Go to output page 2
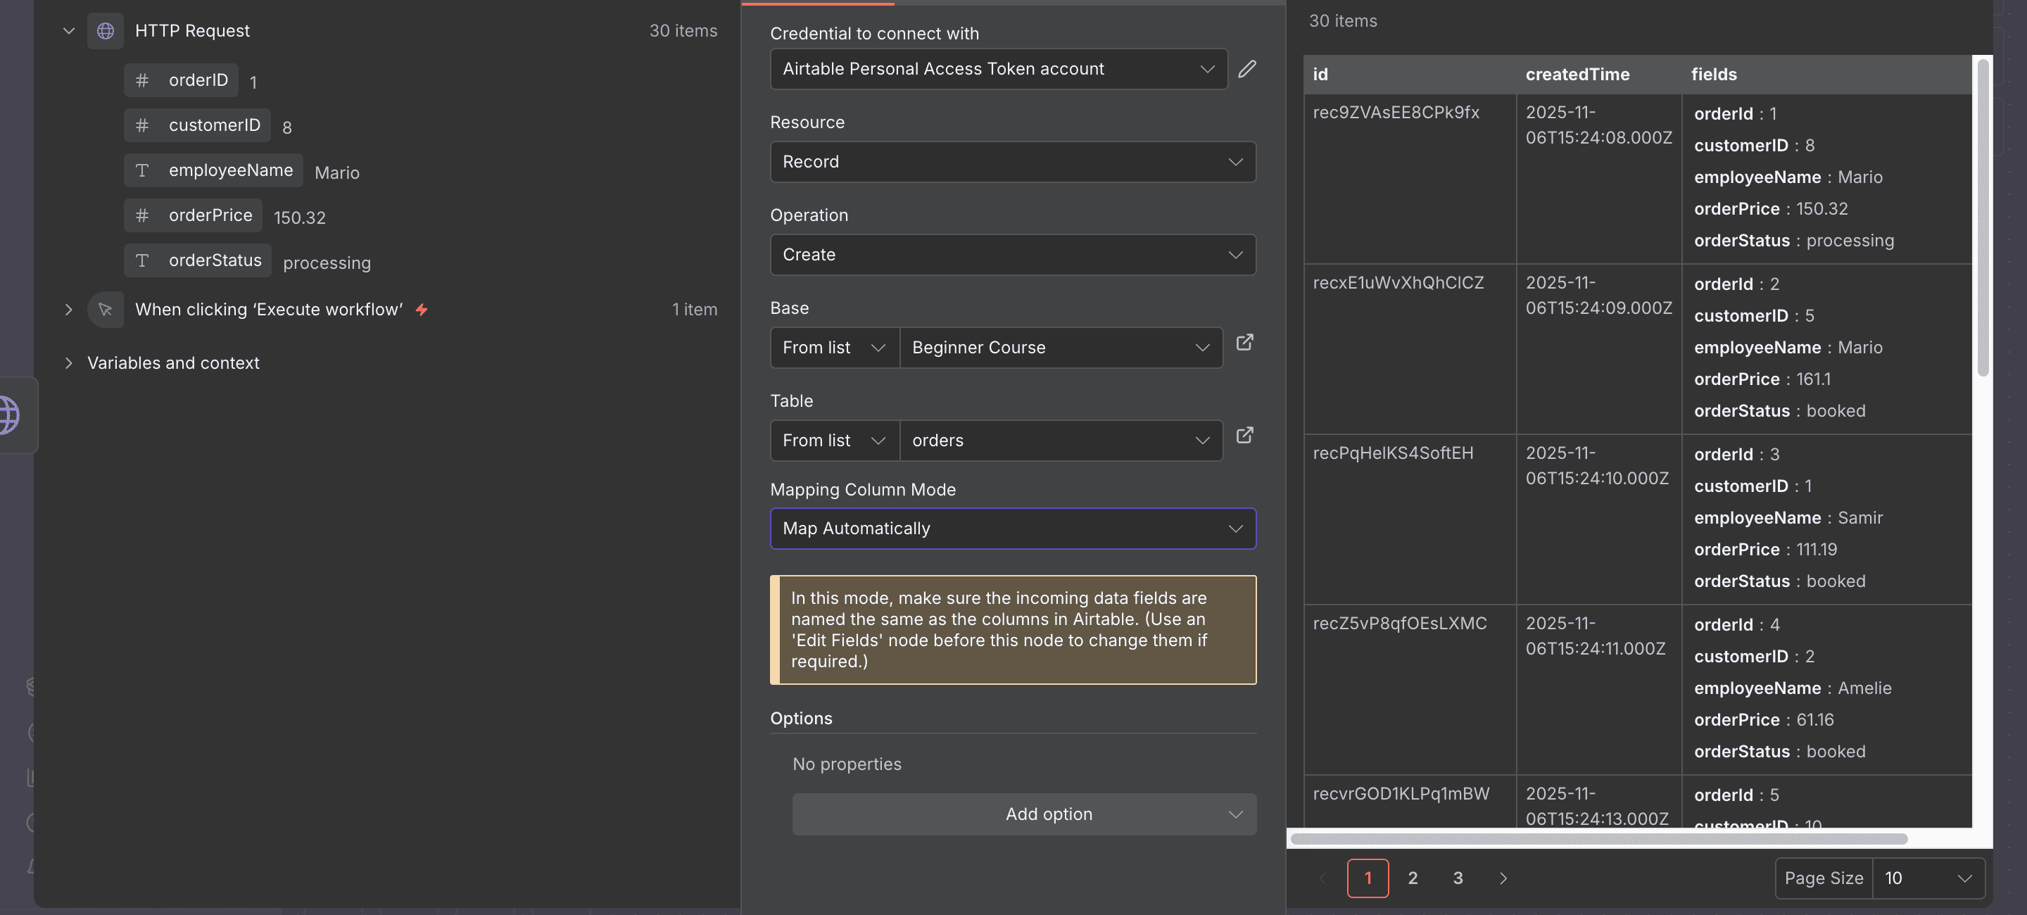This screenshot has width=2027, height=915. (x=1413, y=878)
